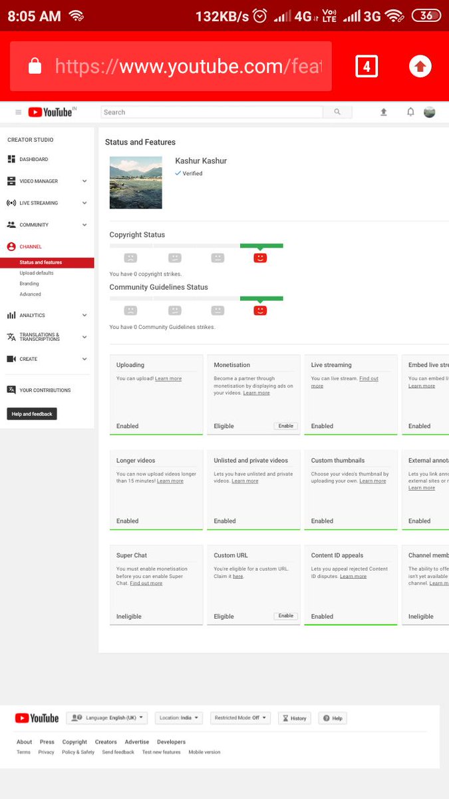Open the hamburger guide menu icon

(x=19, y=113)
